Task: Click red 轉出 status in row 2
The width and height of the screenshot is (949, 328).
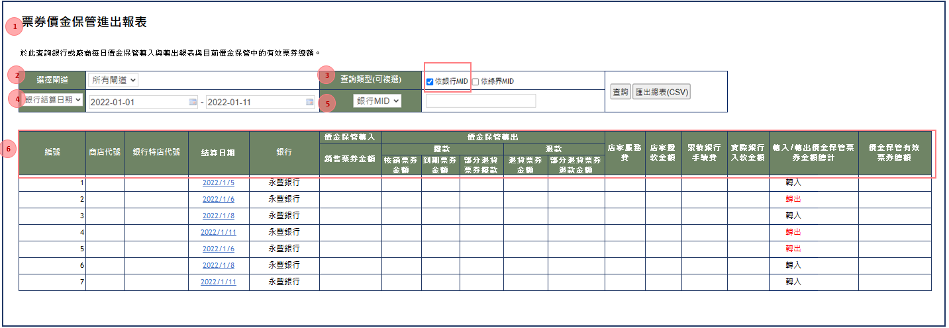Action: point(793,199)
